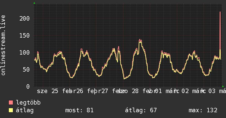The height and width of the screenshot is (118, 226).
Task: Click the 'max: 132' maximum value
Action: [x=203, y=110]
